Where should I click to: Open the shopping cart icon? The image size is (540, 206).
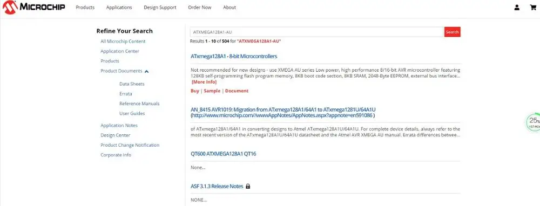(533, 7)
